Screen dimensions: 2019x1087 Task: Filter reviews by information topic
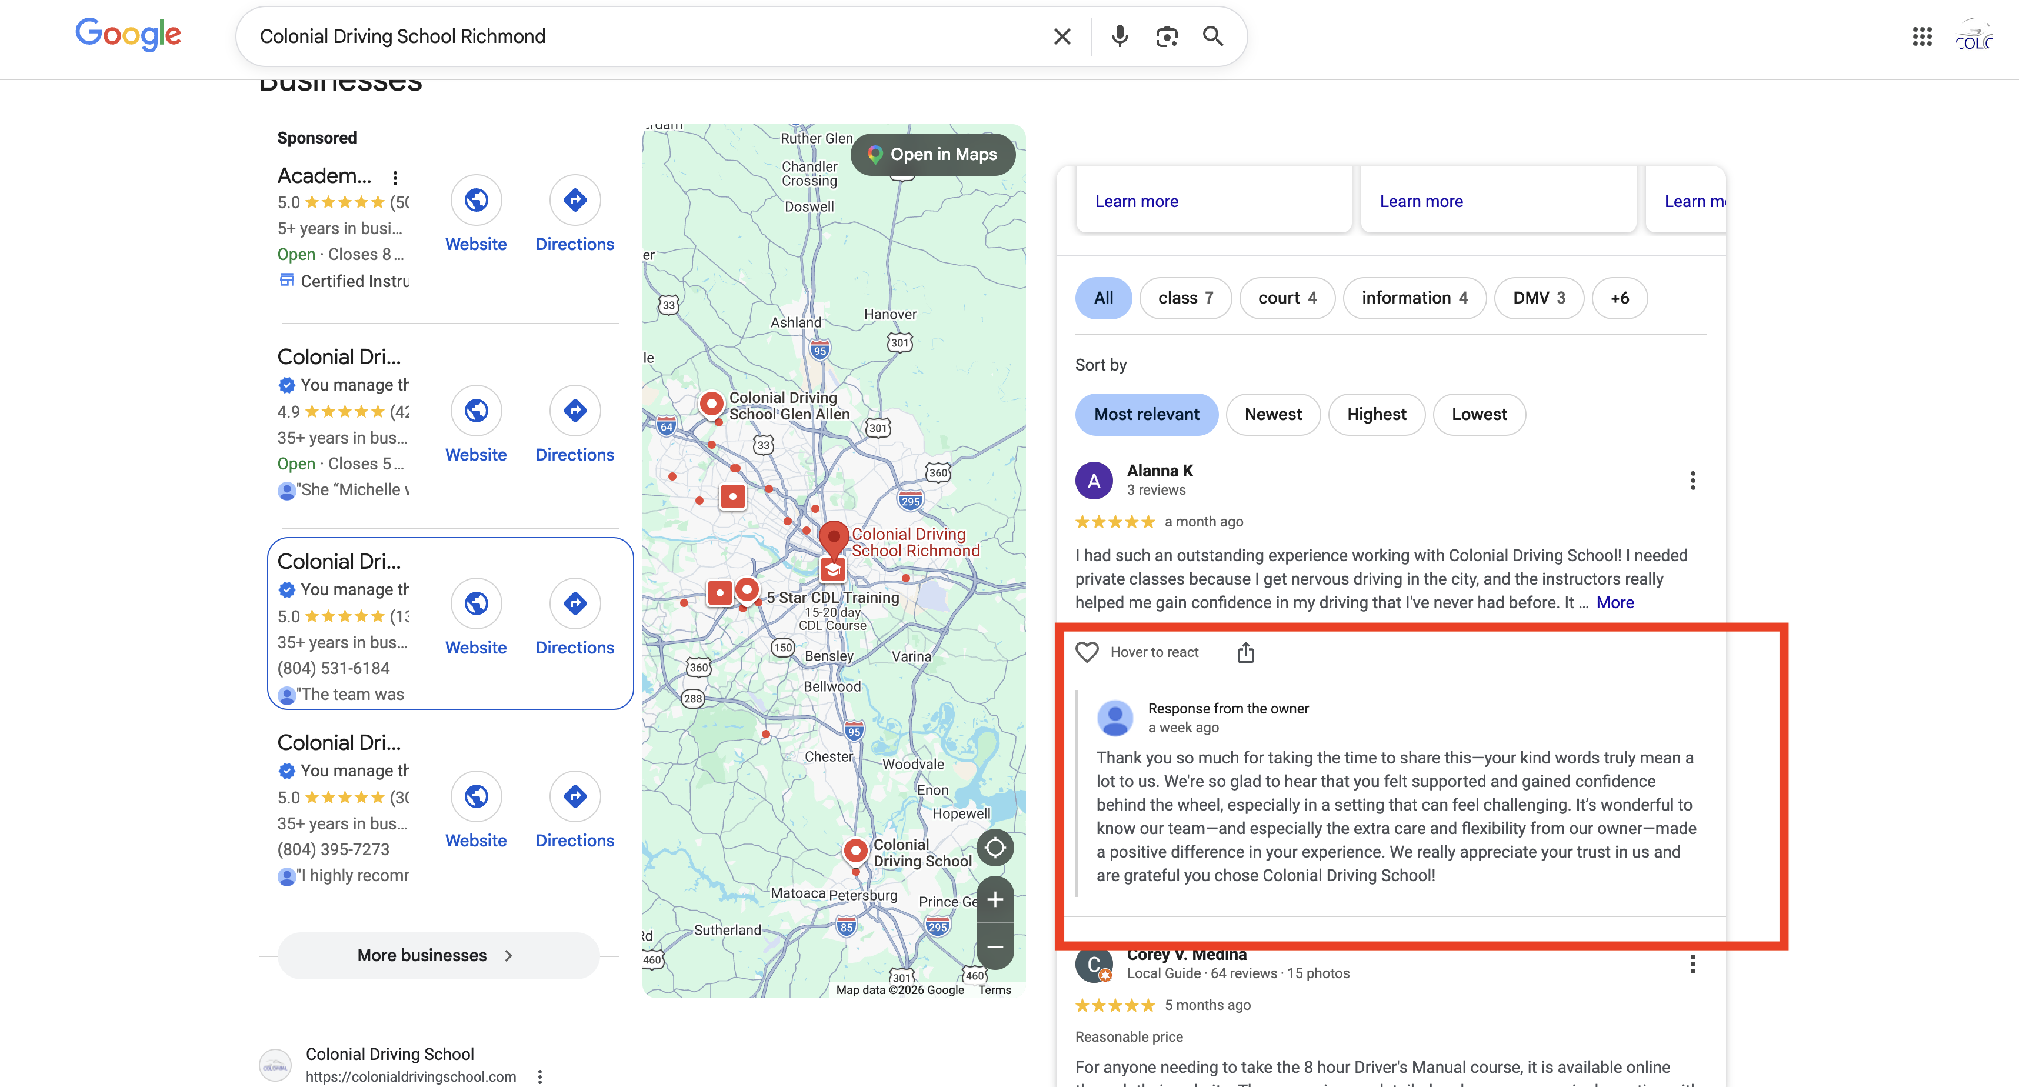[x=1414, y=298]
